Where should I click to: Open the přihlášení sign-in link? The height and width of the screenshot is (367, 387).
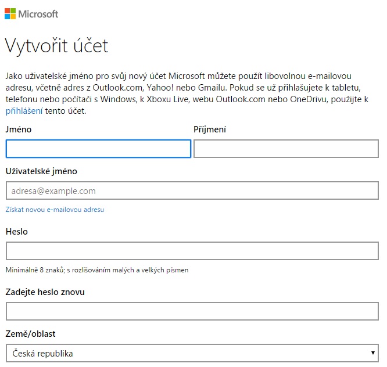(24, 111)
